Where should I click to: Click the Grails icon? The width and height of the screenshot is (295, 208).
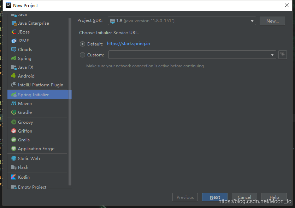coord(14,140)
